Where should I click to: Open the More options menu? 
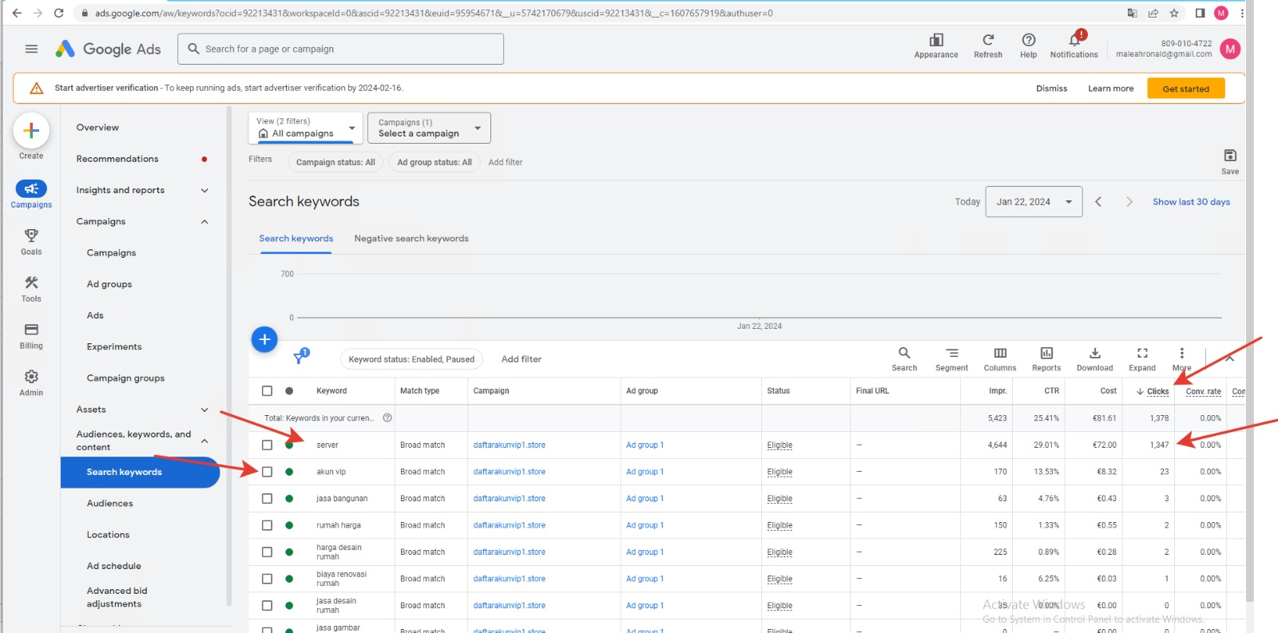tap(1182, 353)
